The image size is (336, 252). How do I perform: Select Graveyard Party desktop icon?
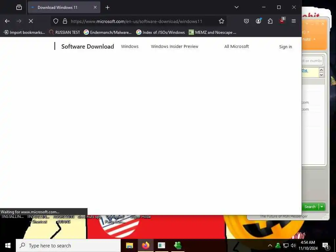(115, 219)
